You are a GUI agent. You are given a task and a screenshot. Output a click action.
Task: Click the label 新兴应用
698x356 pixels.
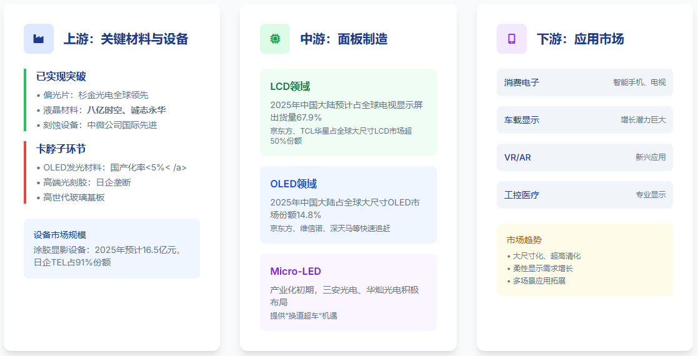click(x=651, y=157)
